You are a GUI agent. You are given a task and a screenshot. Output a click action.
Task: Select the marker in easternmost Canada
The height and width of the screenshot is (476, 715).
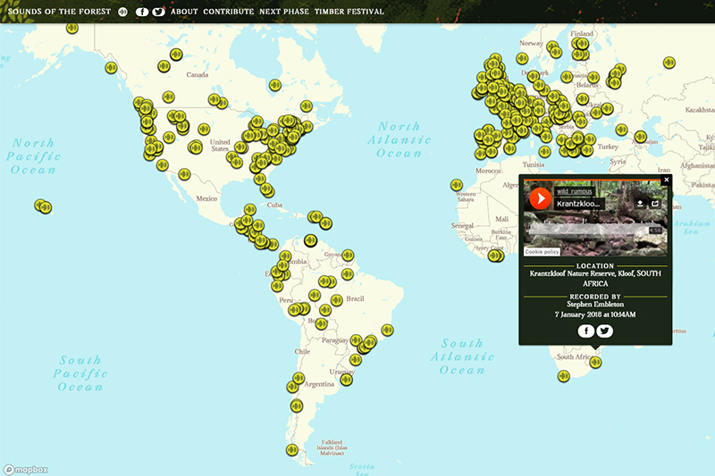click(307, 106)
